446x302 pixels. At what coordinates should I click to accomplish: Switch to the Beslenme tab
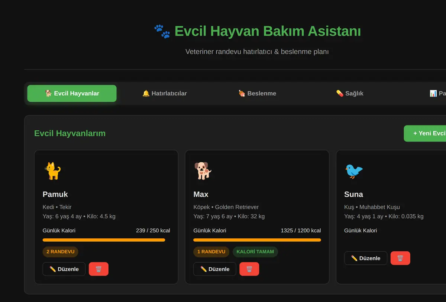click(257, 93)
